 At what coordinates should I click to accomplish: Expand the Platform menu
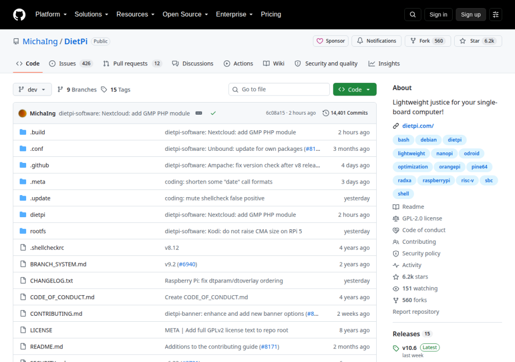point(51,15)
